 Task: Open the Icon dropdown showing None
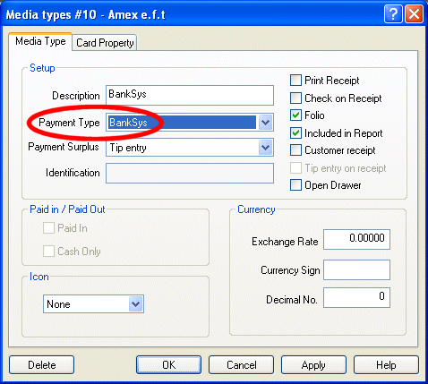pos(135,304)
